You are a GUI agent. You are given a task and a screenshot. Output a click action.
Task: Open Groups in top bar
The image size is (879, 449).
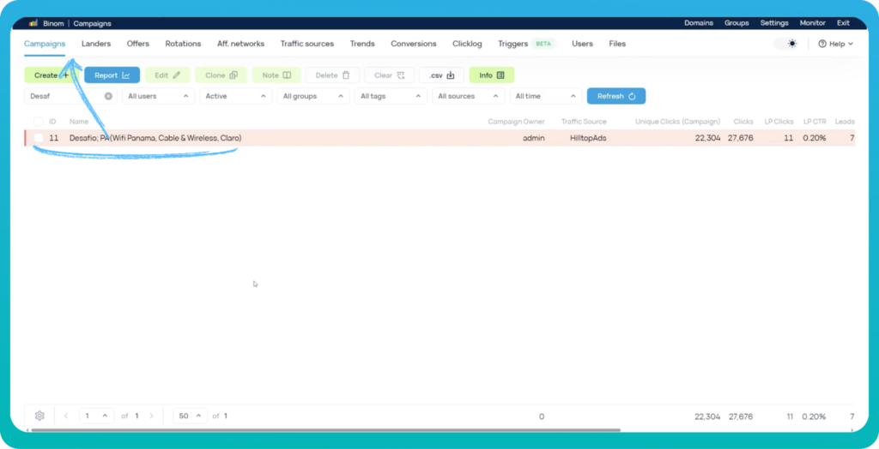[x=737, y=23]
